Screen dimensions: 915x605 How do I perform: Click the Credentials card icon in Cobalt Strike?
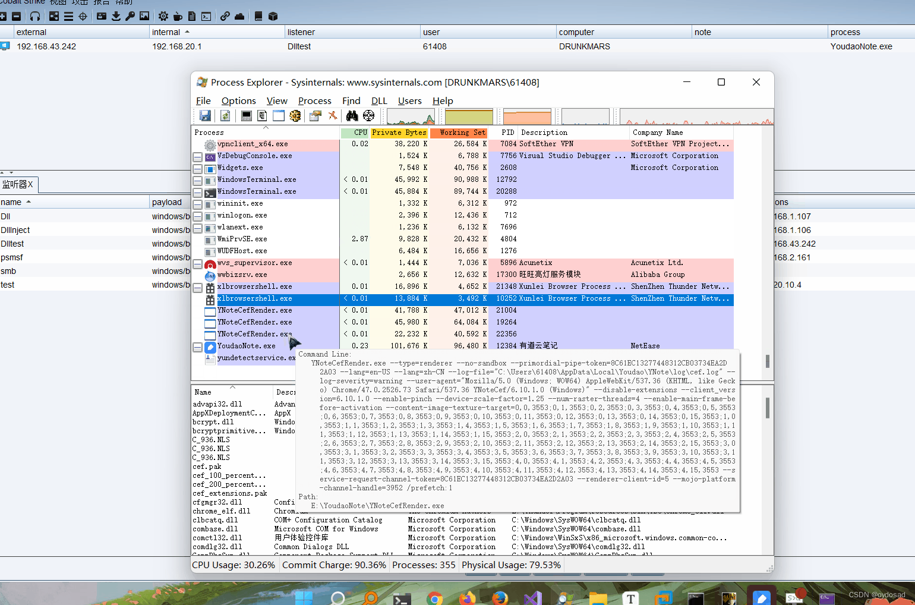(x=102, y=16)
